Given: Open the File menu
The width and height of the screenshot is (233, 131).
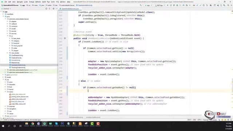Looking at the screenshot, I should (6, 2).
